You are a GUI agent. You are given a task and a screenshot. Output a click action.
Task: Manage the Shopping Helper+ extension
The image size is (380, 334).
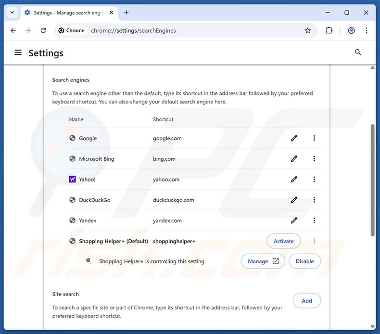pyautogui.click(x=263, y=261)
